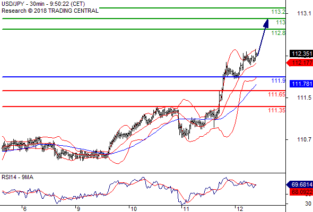
Task: Click the 113.1 axis price value
Action: click(x=304, y=13)
